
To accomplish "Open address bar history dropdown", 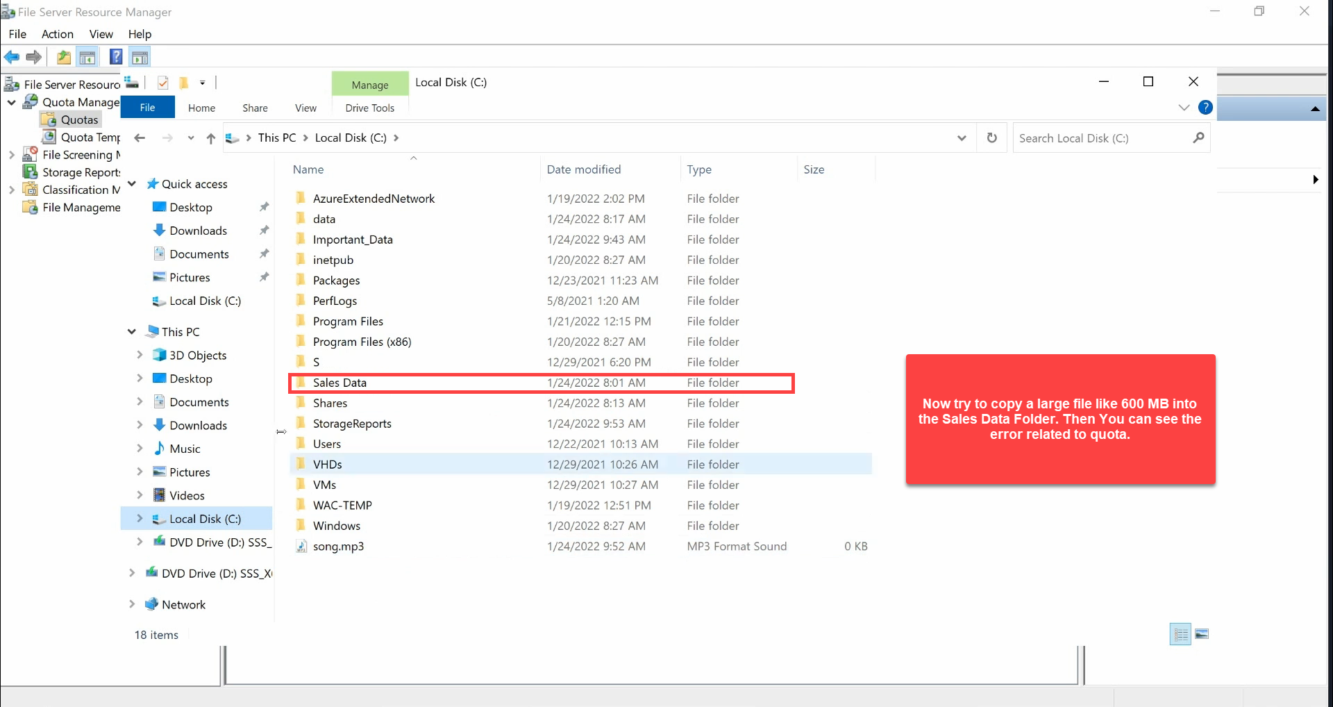I will 962,138.
